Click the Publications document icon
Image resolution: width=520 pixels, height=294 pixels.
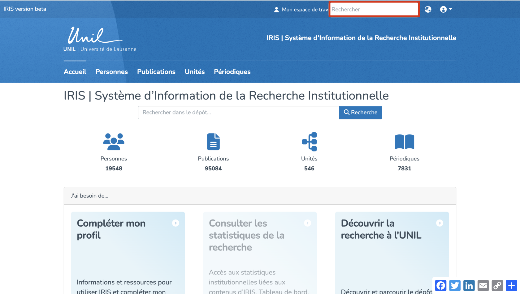tap(213, 142)
